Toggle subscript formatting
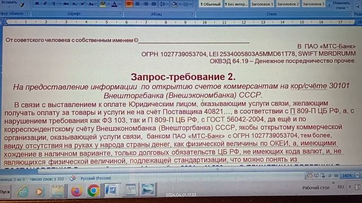This screenshot has width=362, height=203. click(74, 4)
